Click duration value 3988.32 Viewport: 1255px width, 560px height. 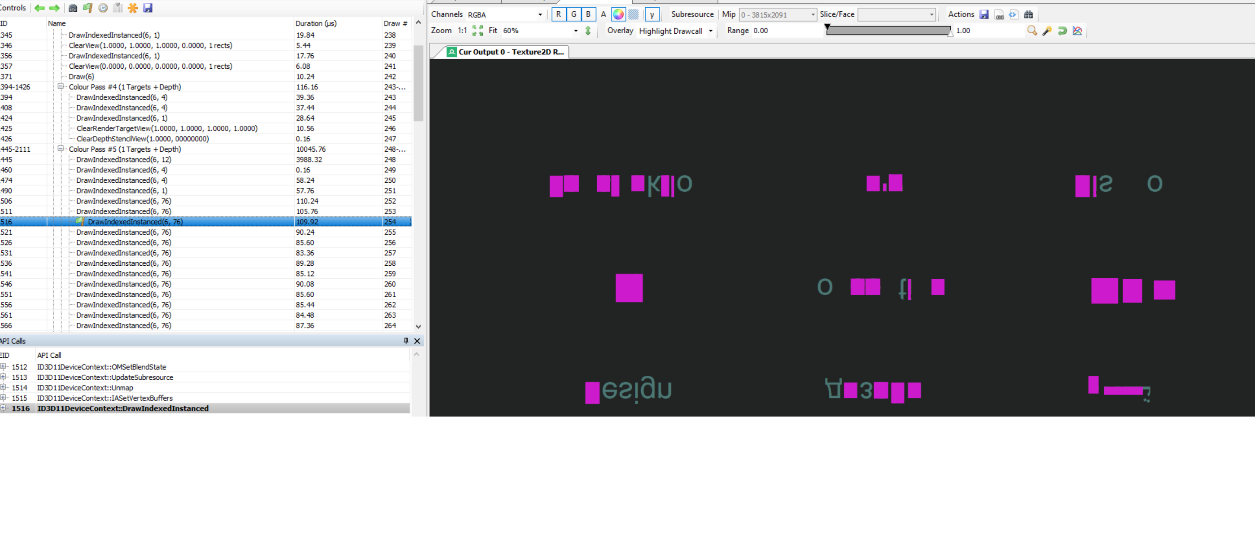click(309, 160)
